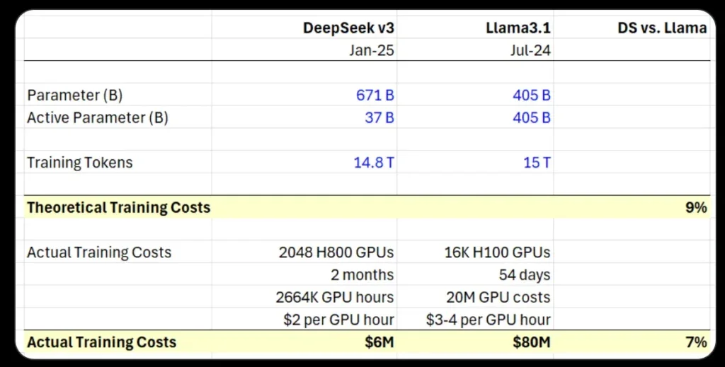The image size is (725, 367).
Task: Click the 2048 H800 GPUs cell
Action: (x=336, y=252)
